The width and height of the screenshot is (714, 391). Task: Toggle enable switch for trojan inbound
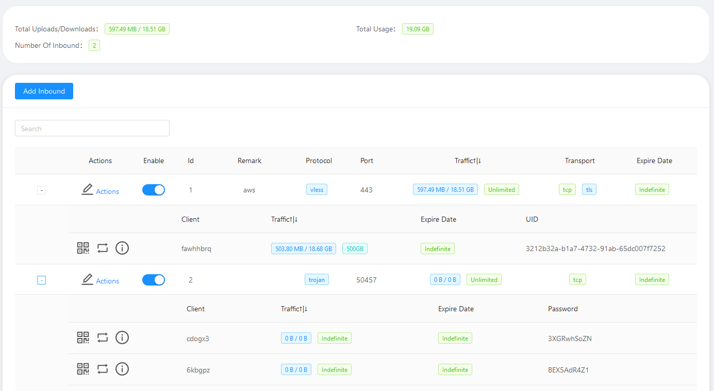click(154, 280)
